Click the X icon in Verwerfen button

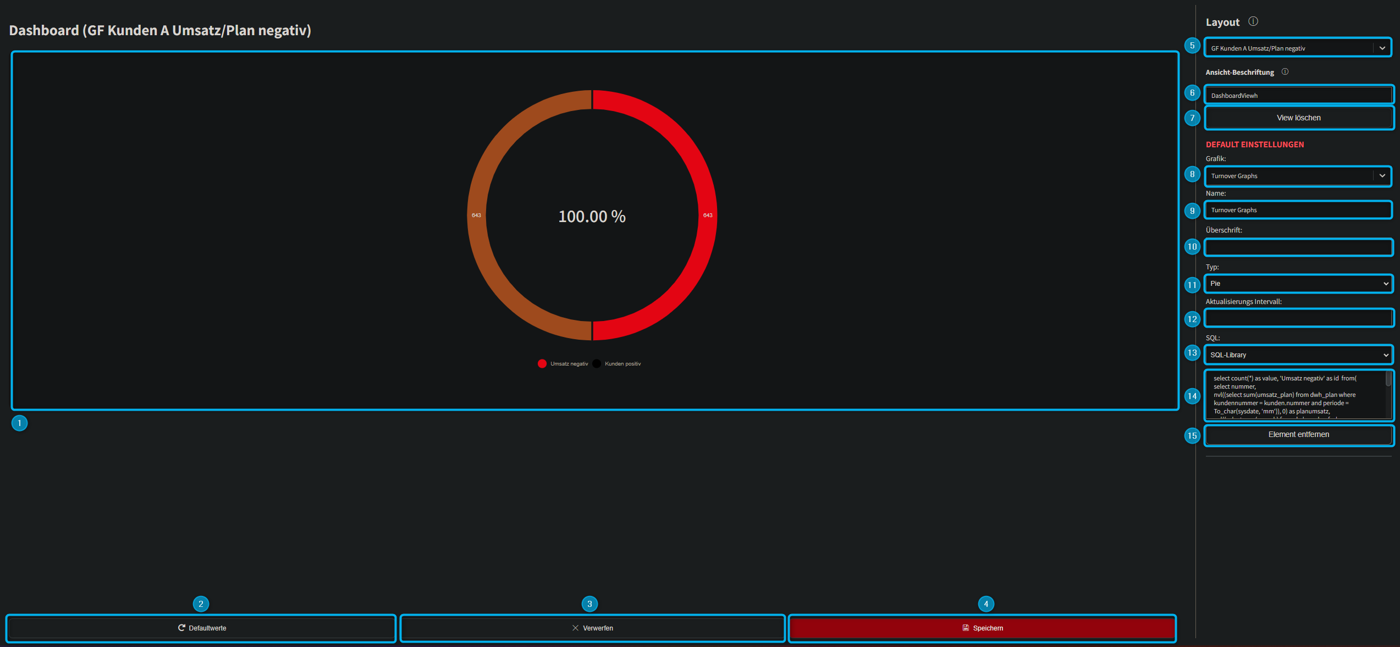point(575,628)
